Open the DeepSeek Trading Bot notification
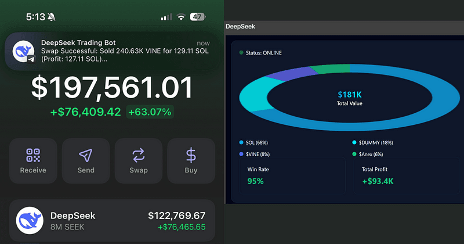 (x=112, y=51)
